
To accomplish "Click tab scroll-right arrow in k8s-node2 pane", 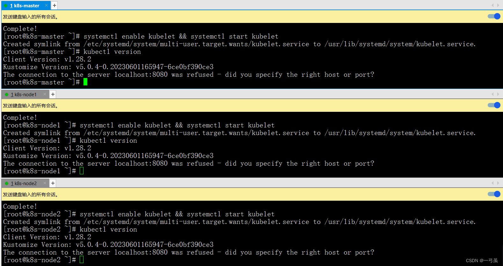I will tap(498, 183).
